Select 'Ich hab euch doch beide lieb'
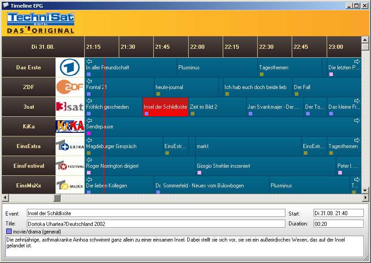 point(258,87)
